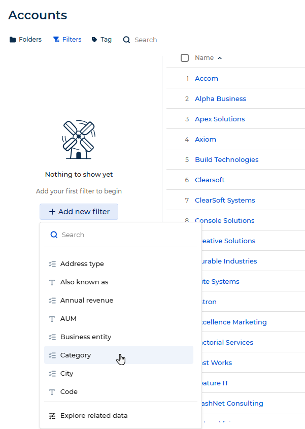Choose the AUM filter option
305x429 pixels.
coord(119,319)
